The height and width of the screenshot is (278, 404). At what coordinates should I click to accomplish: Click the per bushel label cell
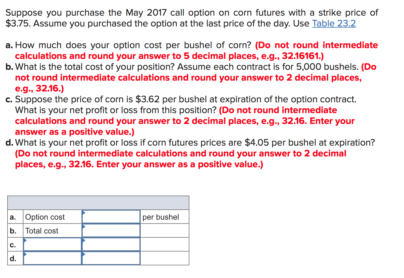point(161,217)
